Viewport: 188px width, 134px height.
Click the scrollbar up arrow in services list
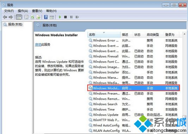click(184, 34)
